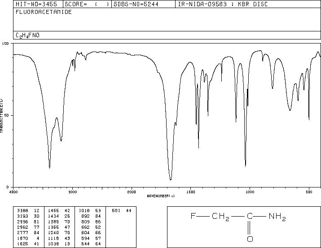
Task: Click the 50 transmittance axis label
Action: click(6, 115)
